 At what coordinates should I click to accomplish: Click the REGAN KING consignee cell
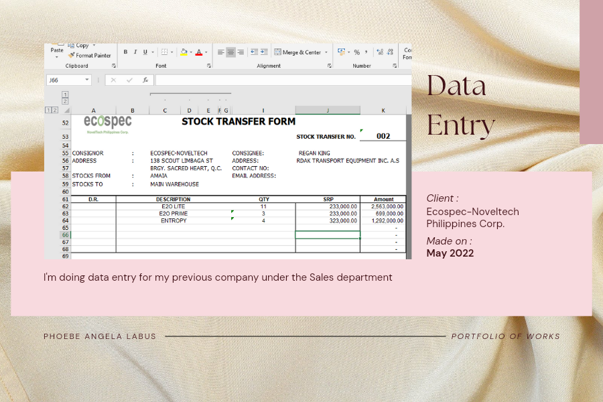(x=314, y=153)
